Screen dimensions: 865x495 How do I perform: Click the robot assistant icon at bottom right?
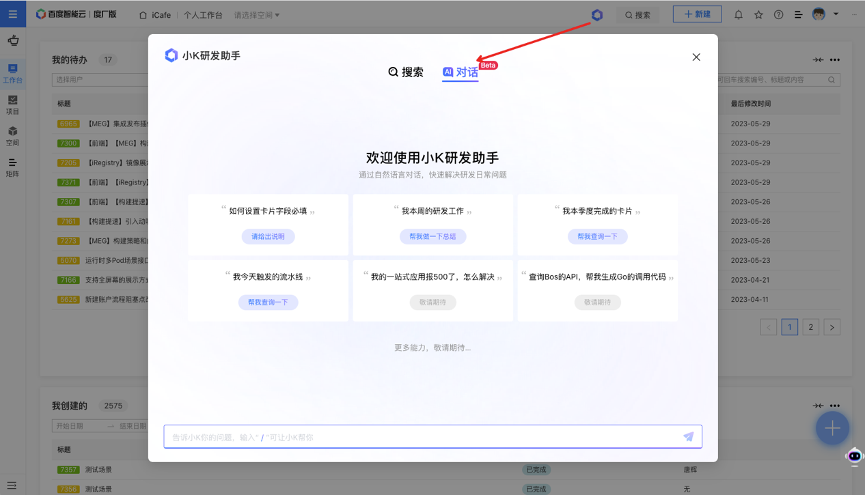(854, 456)
